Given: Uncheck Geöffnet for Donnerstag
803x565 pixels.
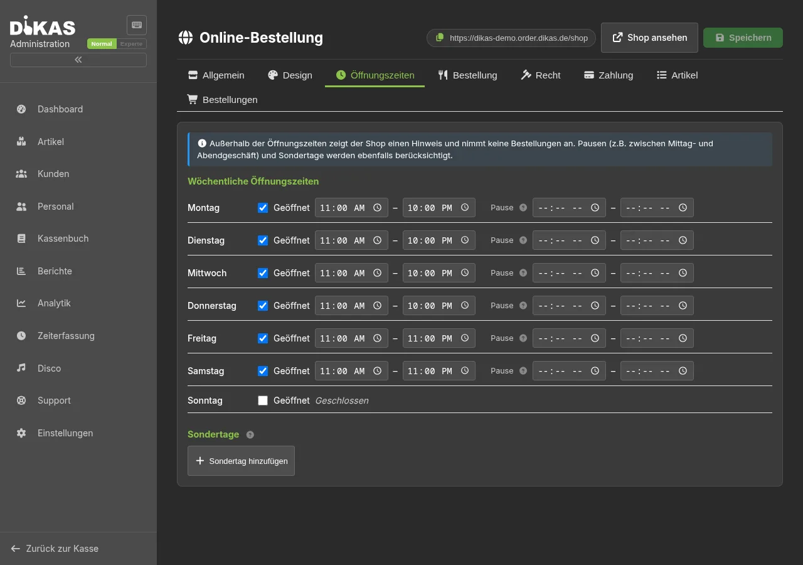Looking at the screenshot, I should [x=263, y=306].
